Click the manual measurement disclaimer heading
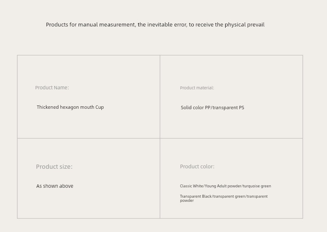The image size is (327, 232). (x=155, y=25)
